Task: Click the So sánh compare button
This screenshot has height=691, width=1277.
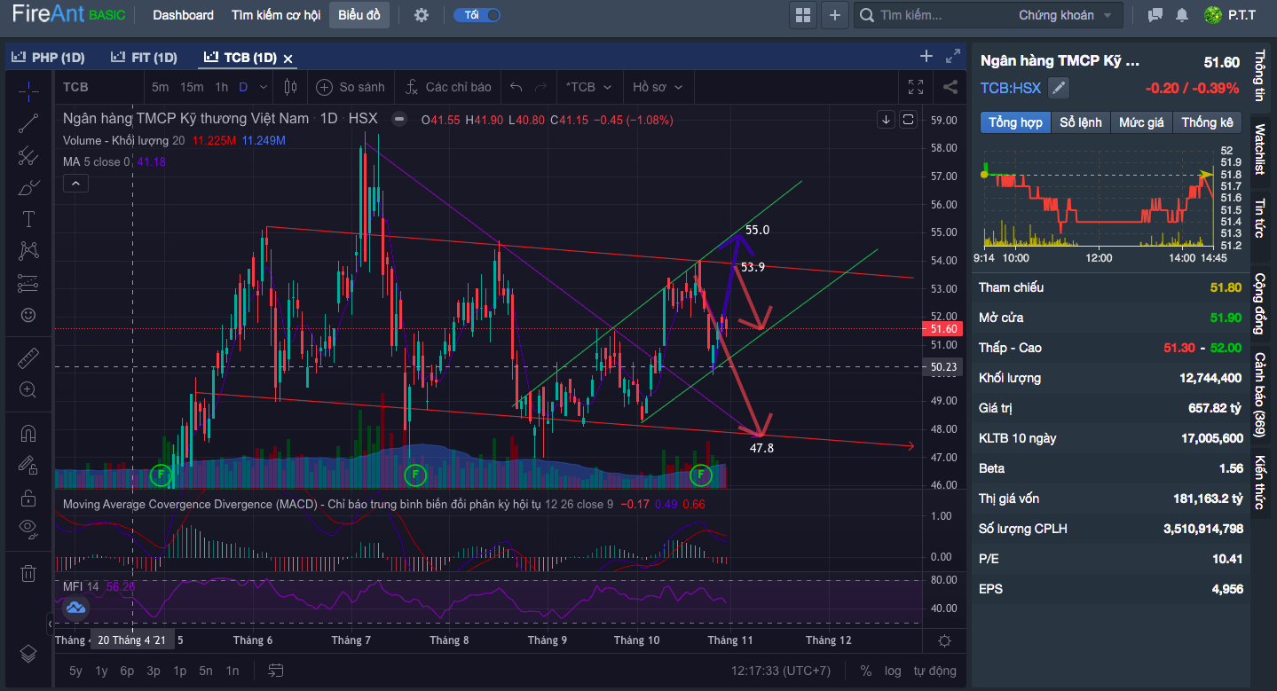Action: point(351,87)
